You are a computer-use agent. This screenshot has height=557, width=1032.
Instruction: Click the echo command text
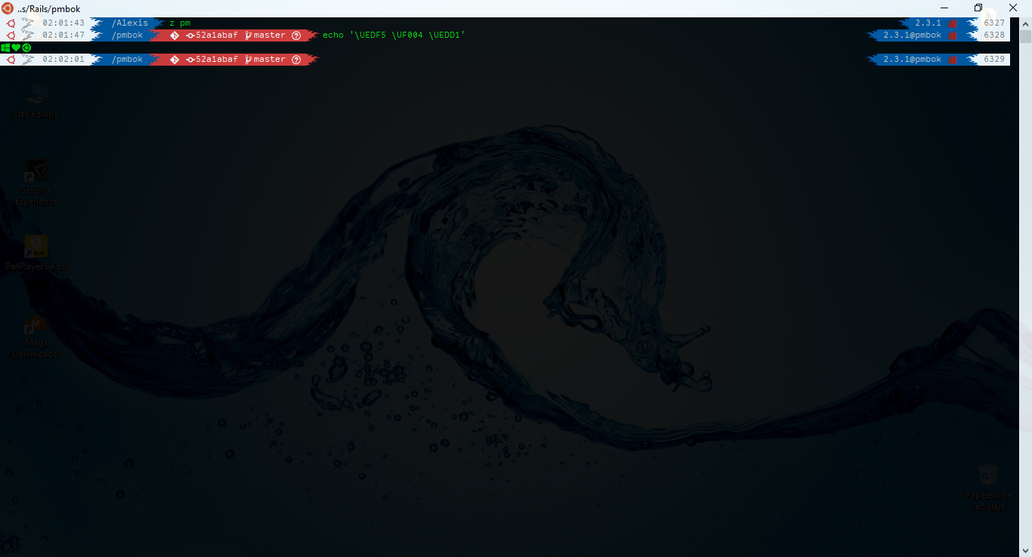click(x=332, y=35)
